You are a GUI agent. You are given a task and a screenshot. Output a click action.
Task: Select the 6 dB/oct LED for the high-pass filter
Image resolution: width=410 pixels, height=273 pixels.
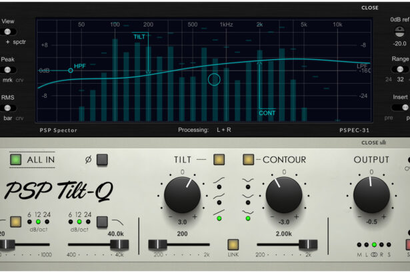pyautogui.click(x=29, y=222)
